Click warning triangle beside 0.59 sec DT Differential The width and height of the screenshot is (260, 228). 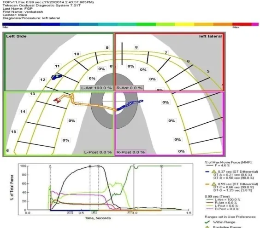214,184
